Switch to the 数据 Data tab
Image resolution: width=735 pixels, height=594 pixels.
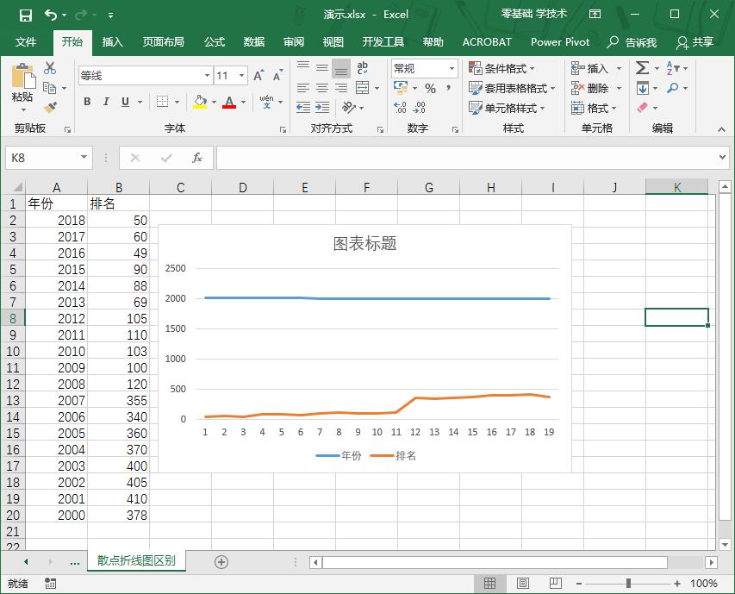click(254, 42)
